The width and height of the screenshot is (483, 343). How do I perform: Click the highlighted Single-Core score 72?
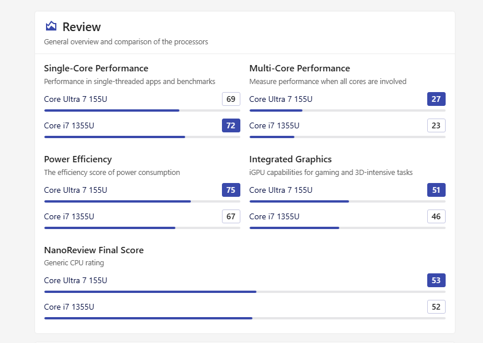point(231,125)
